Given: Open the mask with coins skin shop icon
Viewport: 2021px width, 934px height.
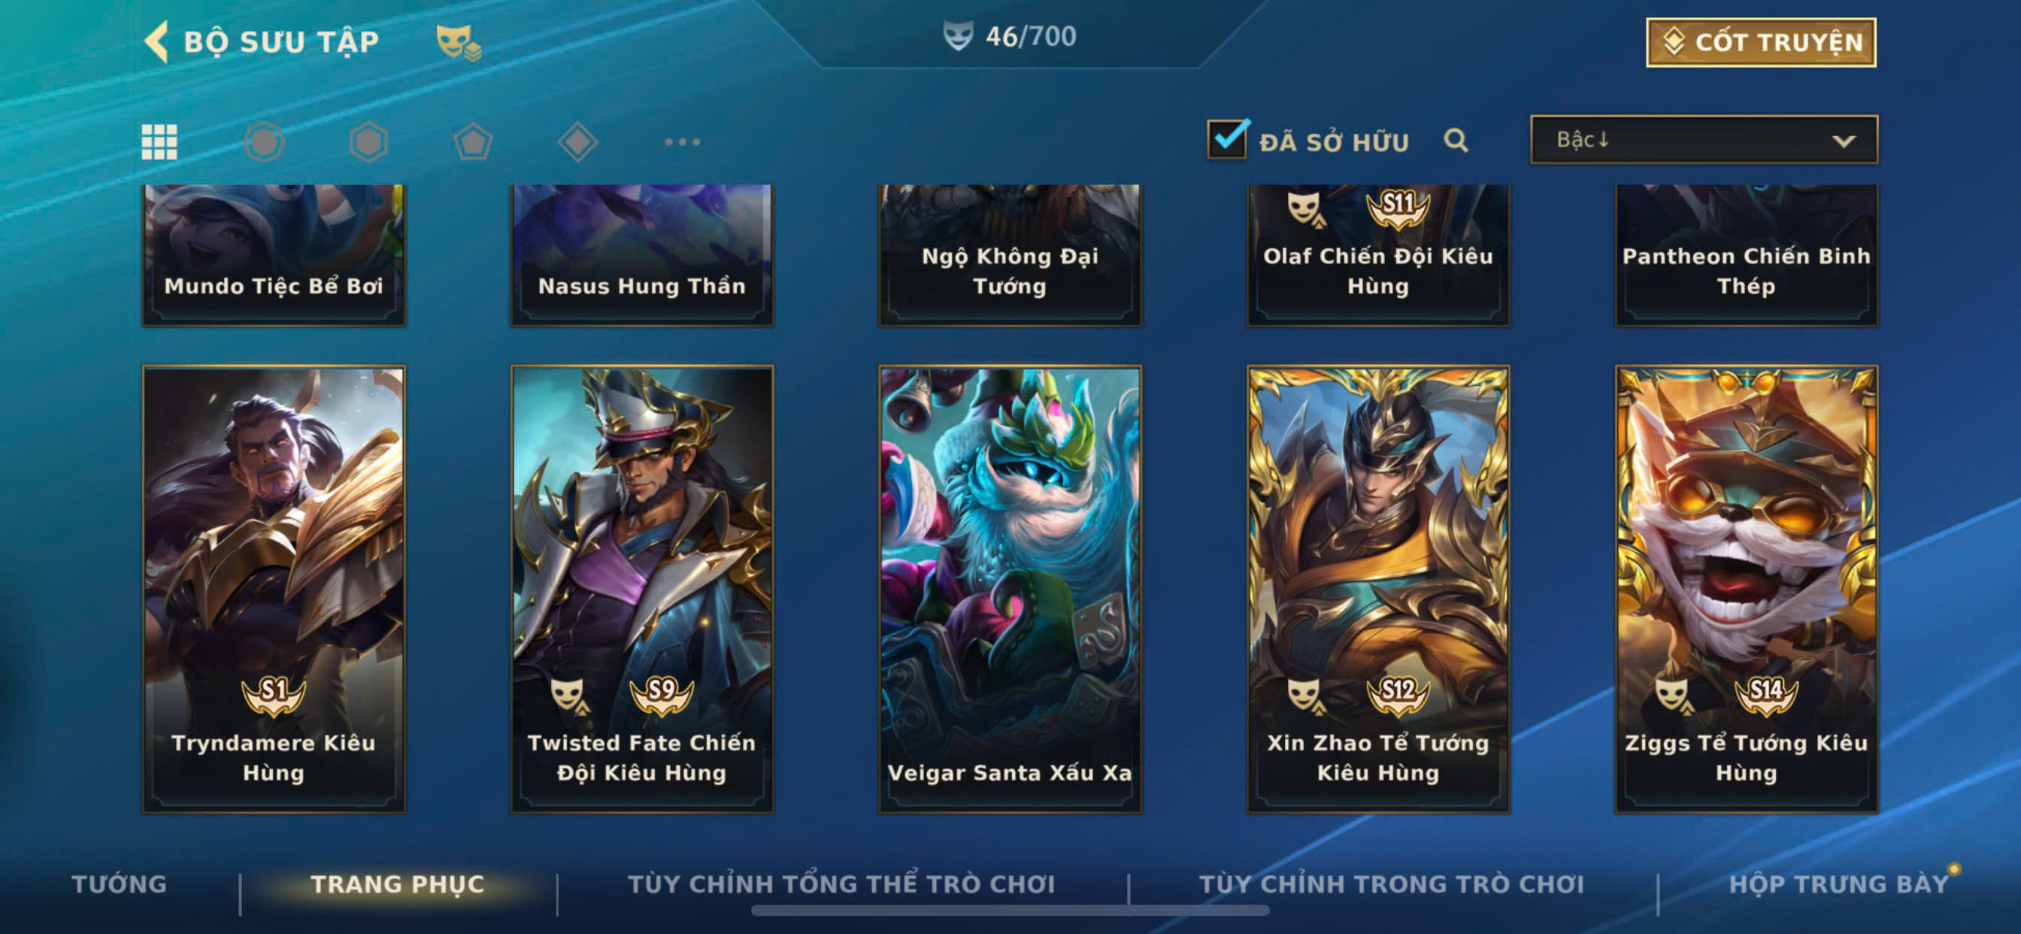Looking at the screenshot, I should tap(458, 41).
